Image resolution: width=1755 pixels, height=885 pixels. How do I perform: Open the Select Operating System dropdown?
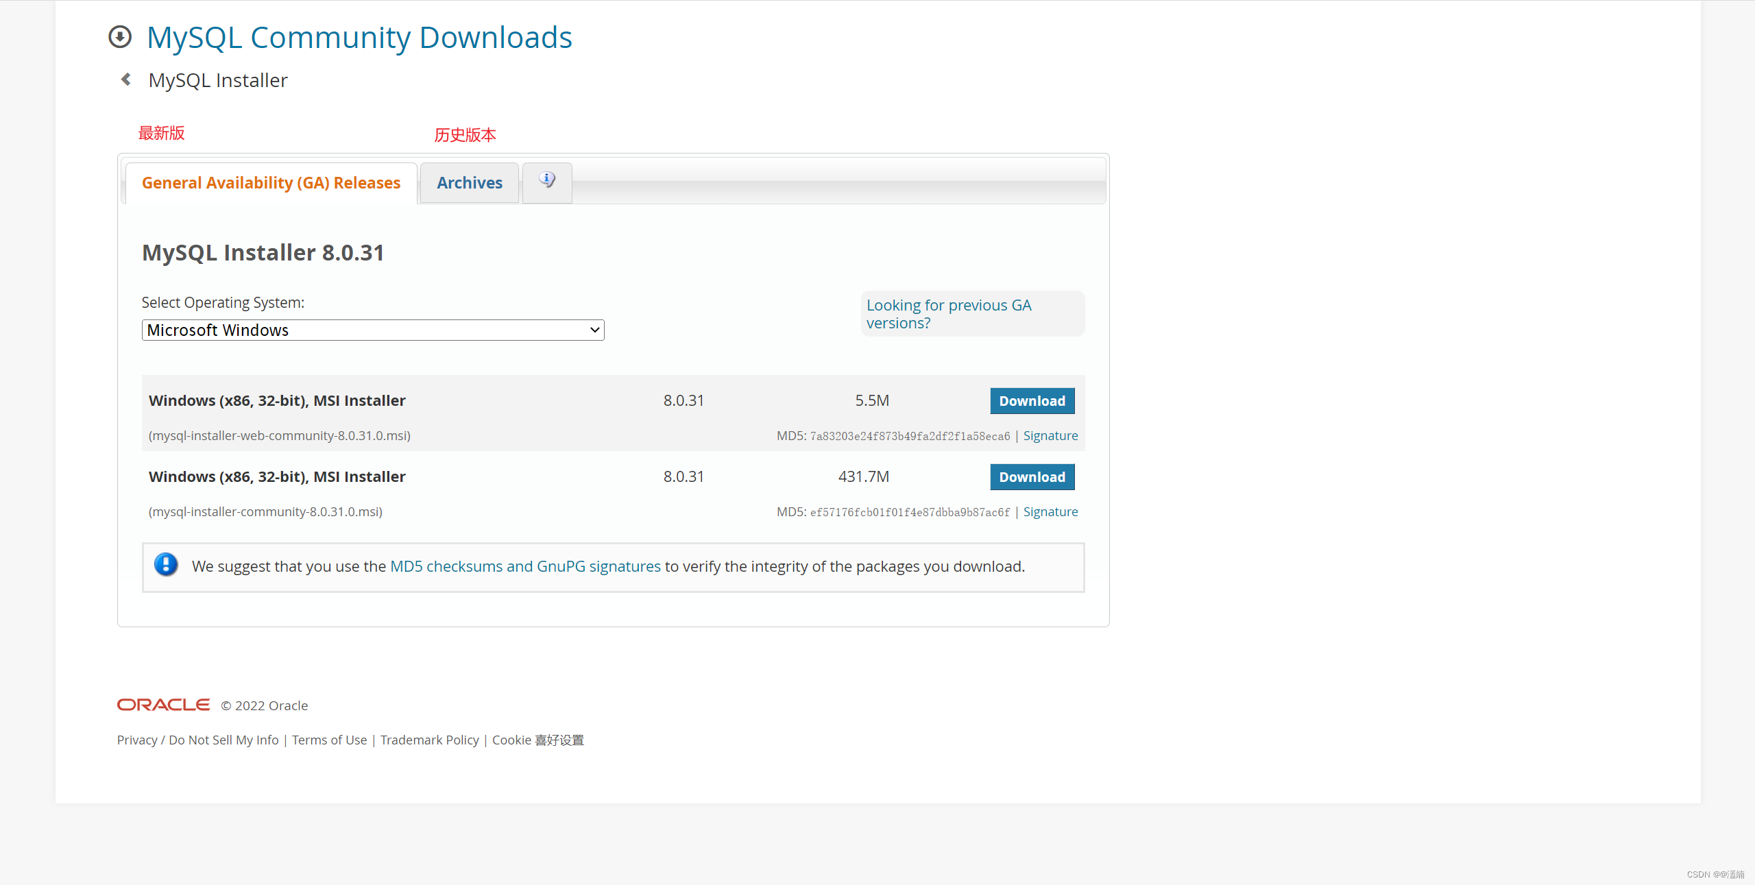tap(372, 330)
